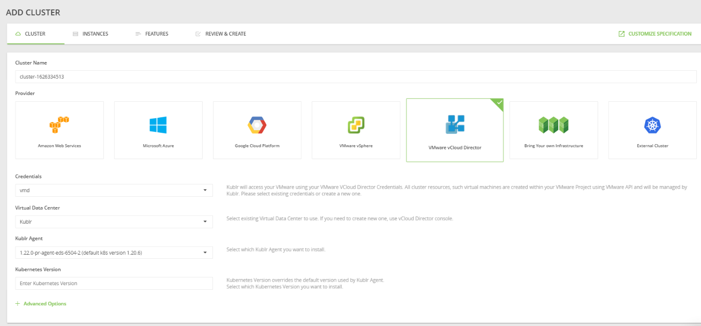
Task: Pick the Google Cloud Platform logo
Action: click(257, 125)
